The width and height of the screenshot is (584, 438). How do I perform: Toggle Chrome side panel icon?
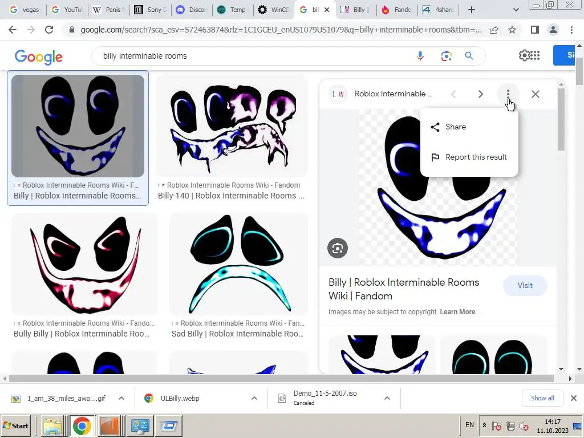tap(535, 30)
